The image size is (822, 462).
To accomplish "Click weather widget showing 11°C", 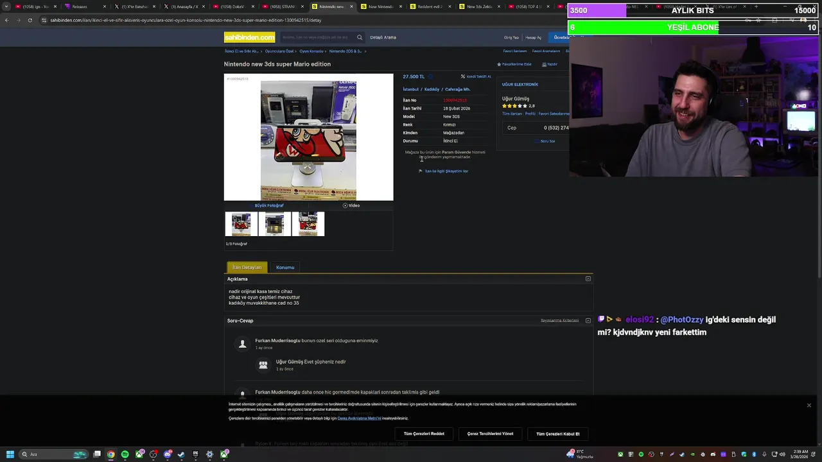I will (580, 454).
